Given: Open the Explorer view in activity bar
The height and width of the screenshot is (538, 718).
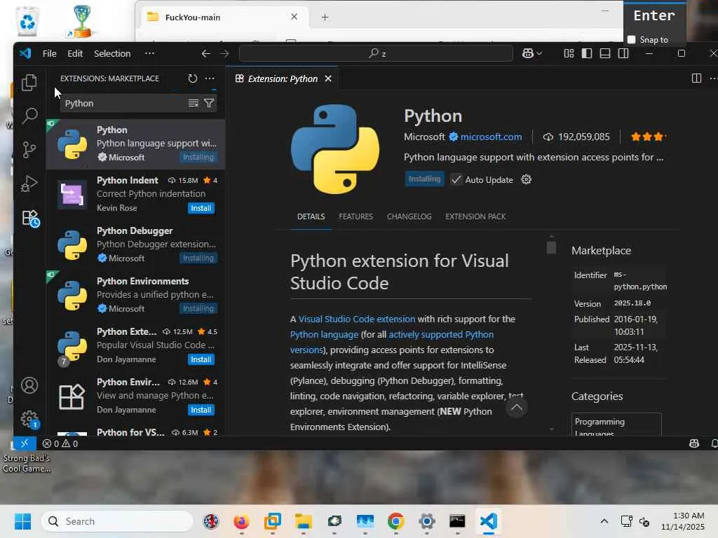Looking at the screenshot, I should [x=29, y=83].
